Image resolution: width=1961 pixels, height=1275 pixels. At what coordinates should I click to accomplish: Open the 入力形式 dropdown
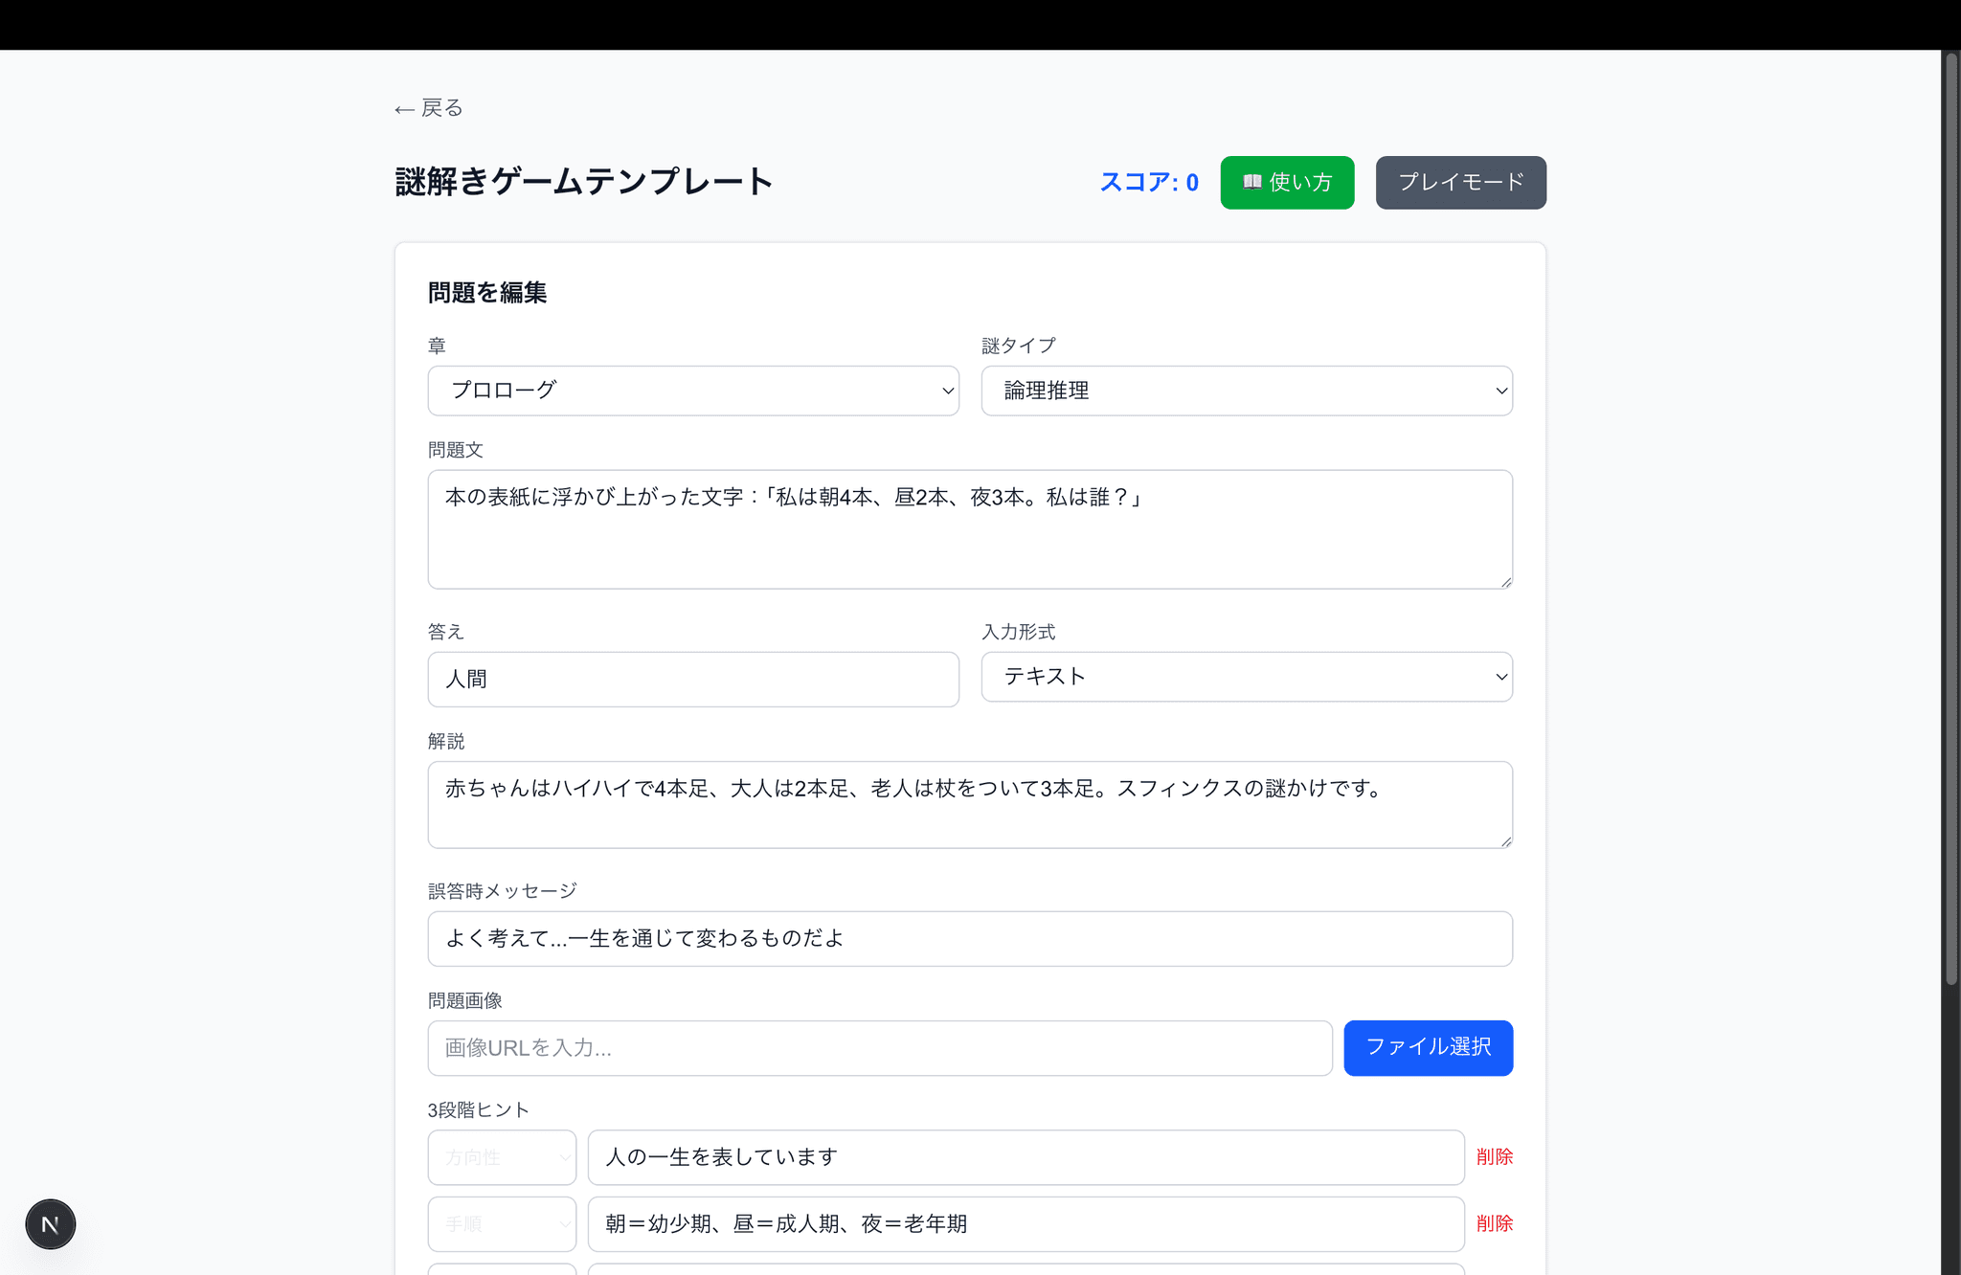[1246, 677]
